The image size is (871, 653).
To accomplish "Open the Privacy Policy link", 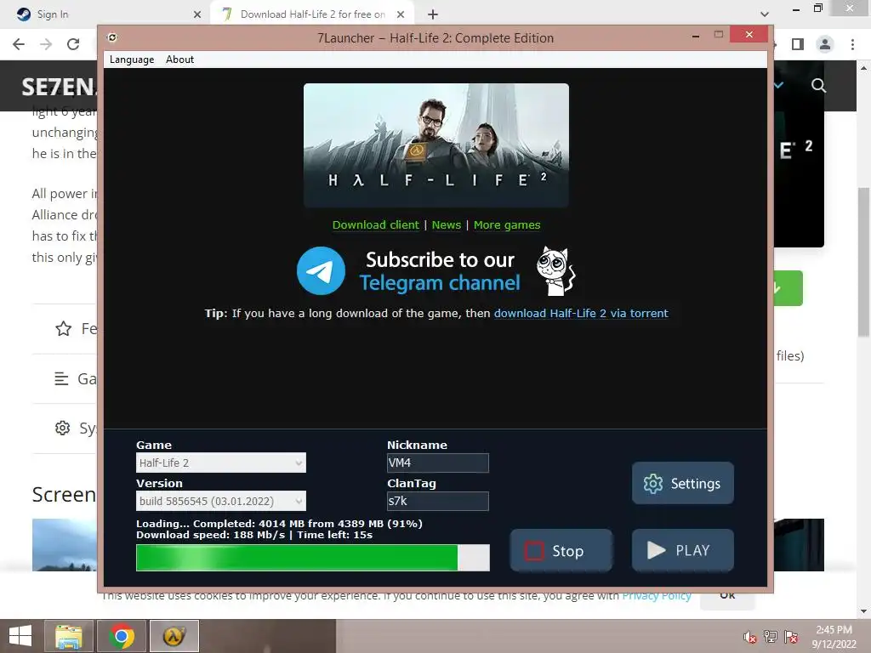I will 657,598.
